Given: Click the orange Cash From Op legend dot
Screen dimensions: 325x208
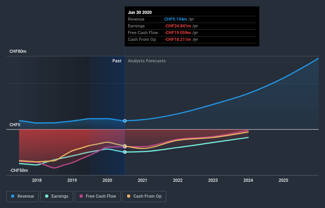Looking at the screenshot, I should pyautogui.click(x=129, y=196).
